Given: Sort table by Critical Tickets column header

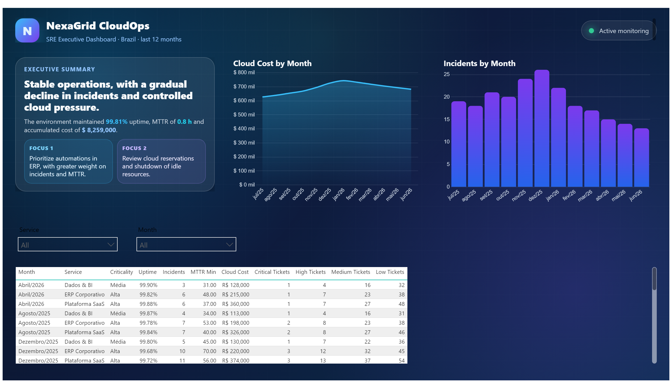Looking at the screenshot, I should [x=272, y=272].
